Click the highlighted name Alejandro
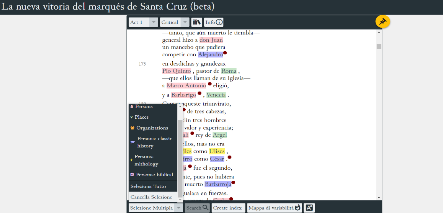This screenshot has width=443, height=213. click(211, 54)
